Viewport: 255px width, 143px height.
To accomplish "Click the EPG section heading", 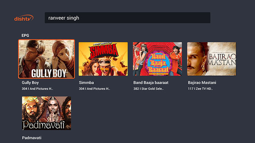I will [x=25, y=36].
